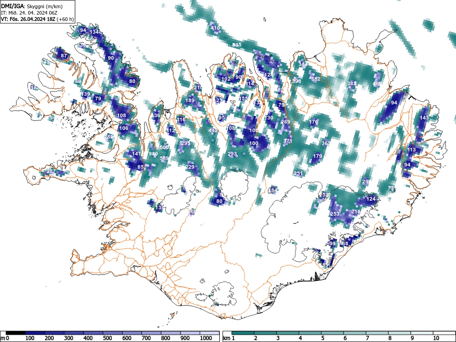This screenshot has height=342, width=456.
Task: Select the 382 visibility value
Action: coord(316,79)
